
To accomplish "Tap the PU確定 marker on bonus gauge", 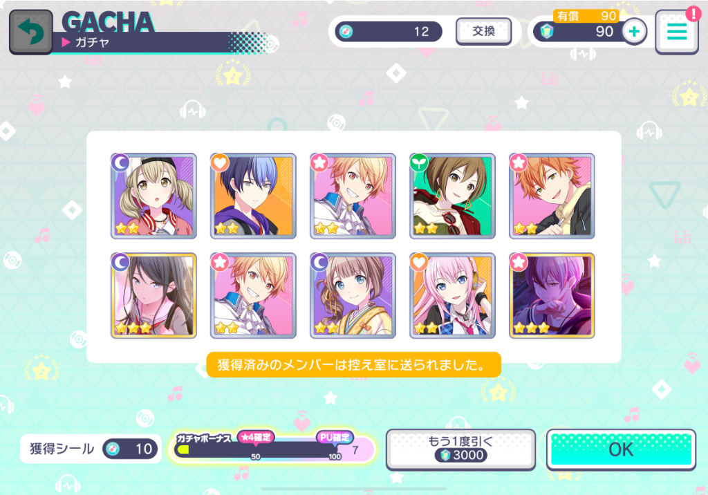I will [335, 437].
